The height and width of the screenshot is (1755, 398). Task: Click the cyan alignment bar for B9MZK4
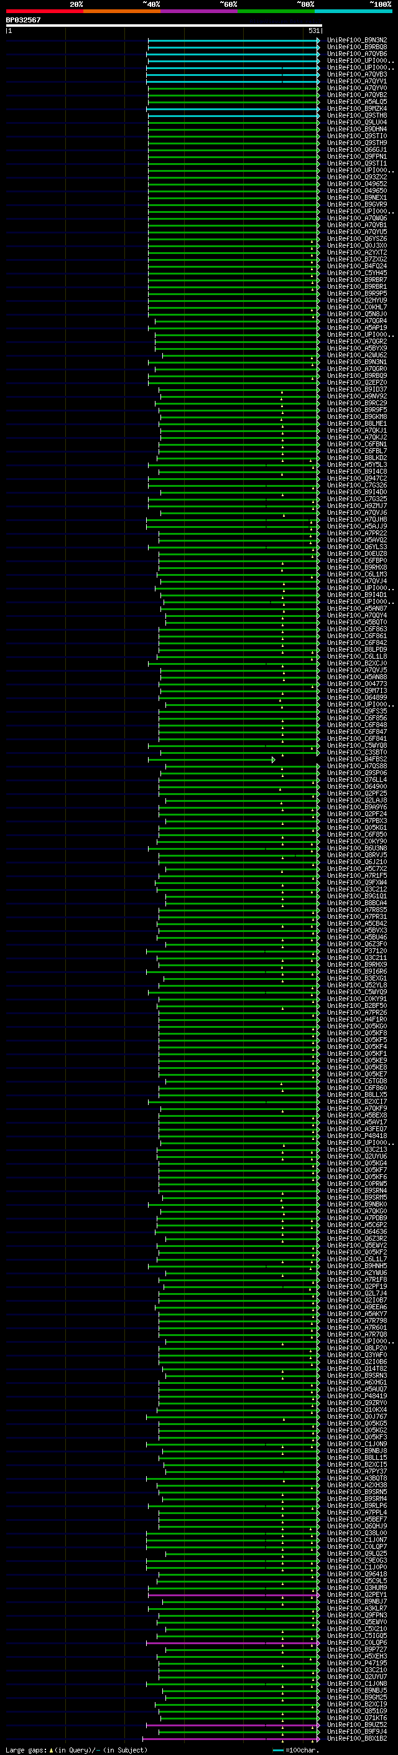pyautogui.click(x=233, y=109)
